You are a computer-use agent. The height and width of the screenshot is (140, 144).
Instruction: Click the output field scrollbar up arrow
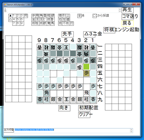point(131,130)
